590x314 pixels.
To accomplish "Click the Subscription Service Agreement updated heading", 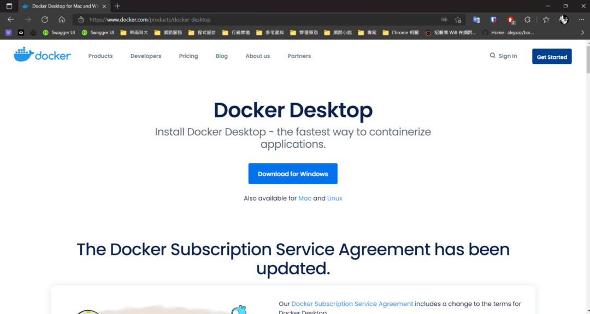I will click(x=293, y=259).
